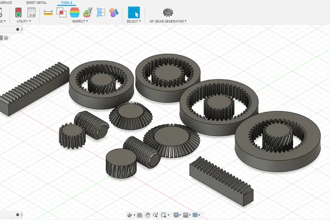Open the Design Advice traffic-light utility
Image resolution: width=330 pixels, height=220 pixels.
tap(19, 12)
